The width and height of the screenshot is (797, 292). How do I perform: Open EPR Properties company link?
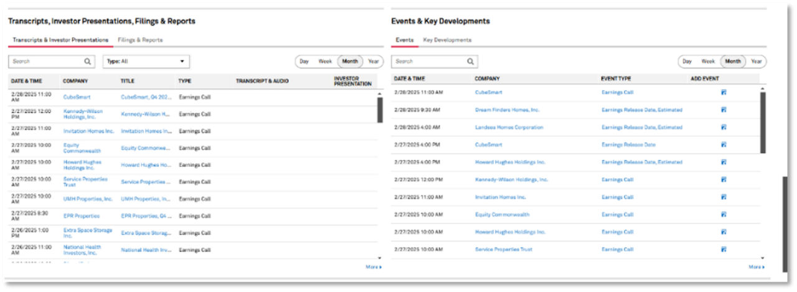(81, 216)
